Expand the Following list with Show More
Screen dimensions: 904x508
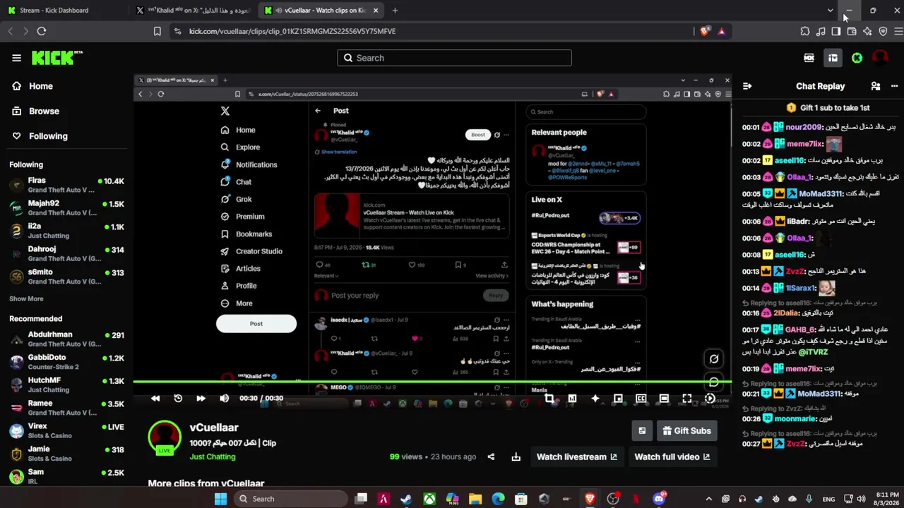pyautogui.click(x=26, y=298)
